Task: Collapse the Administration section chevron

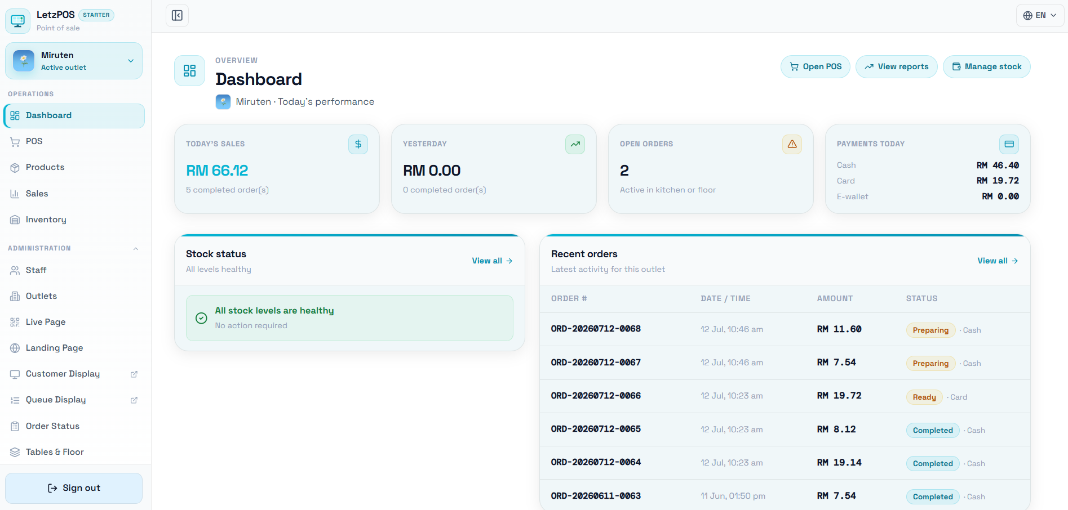Action: (x=135, y=248)
